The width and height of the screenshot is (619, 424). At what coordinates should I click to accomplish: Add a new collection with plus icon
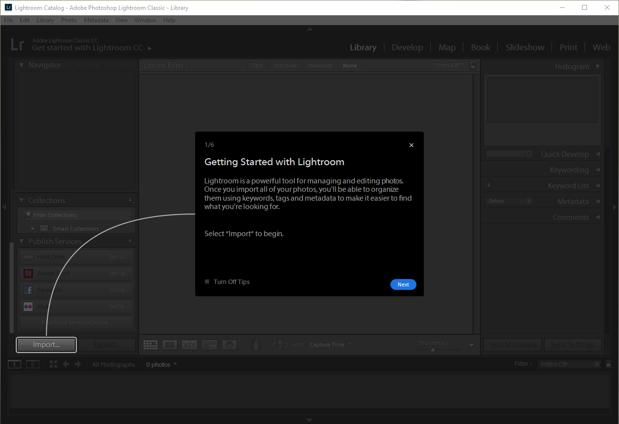(131, 201)
